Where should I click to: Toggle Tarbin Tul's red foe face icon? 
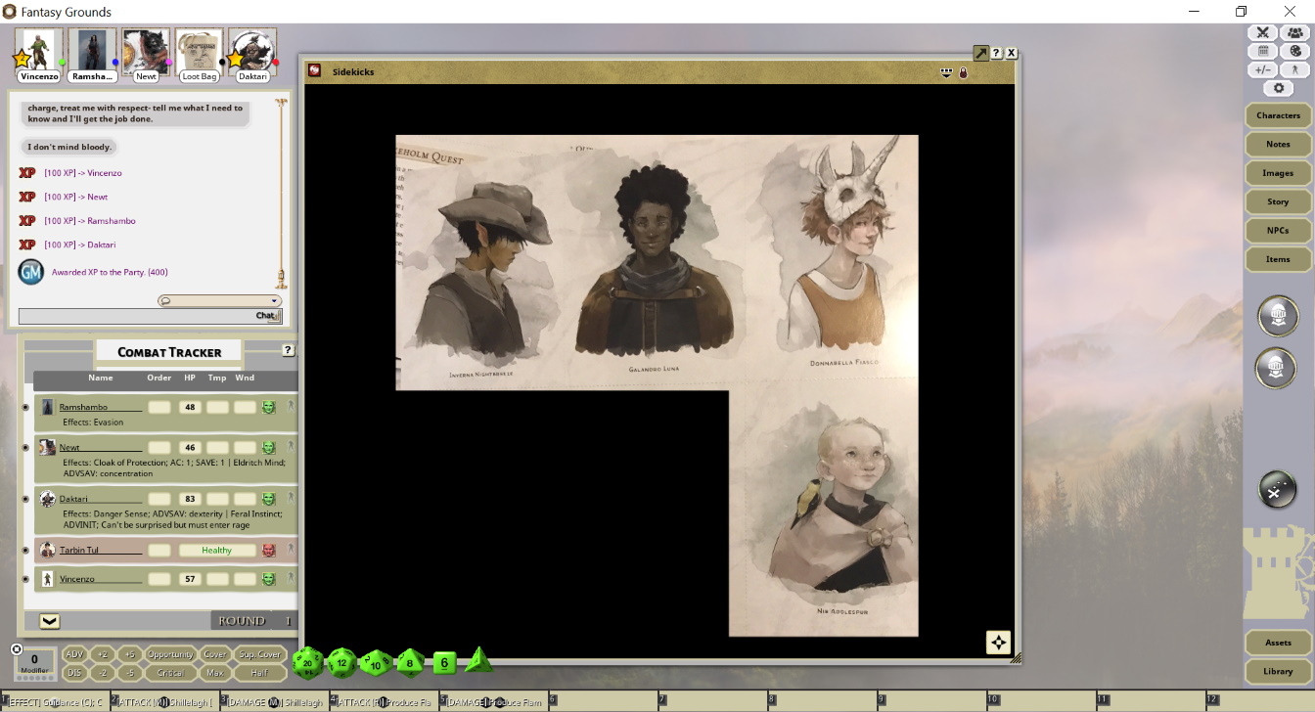click(268, 551)
